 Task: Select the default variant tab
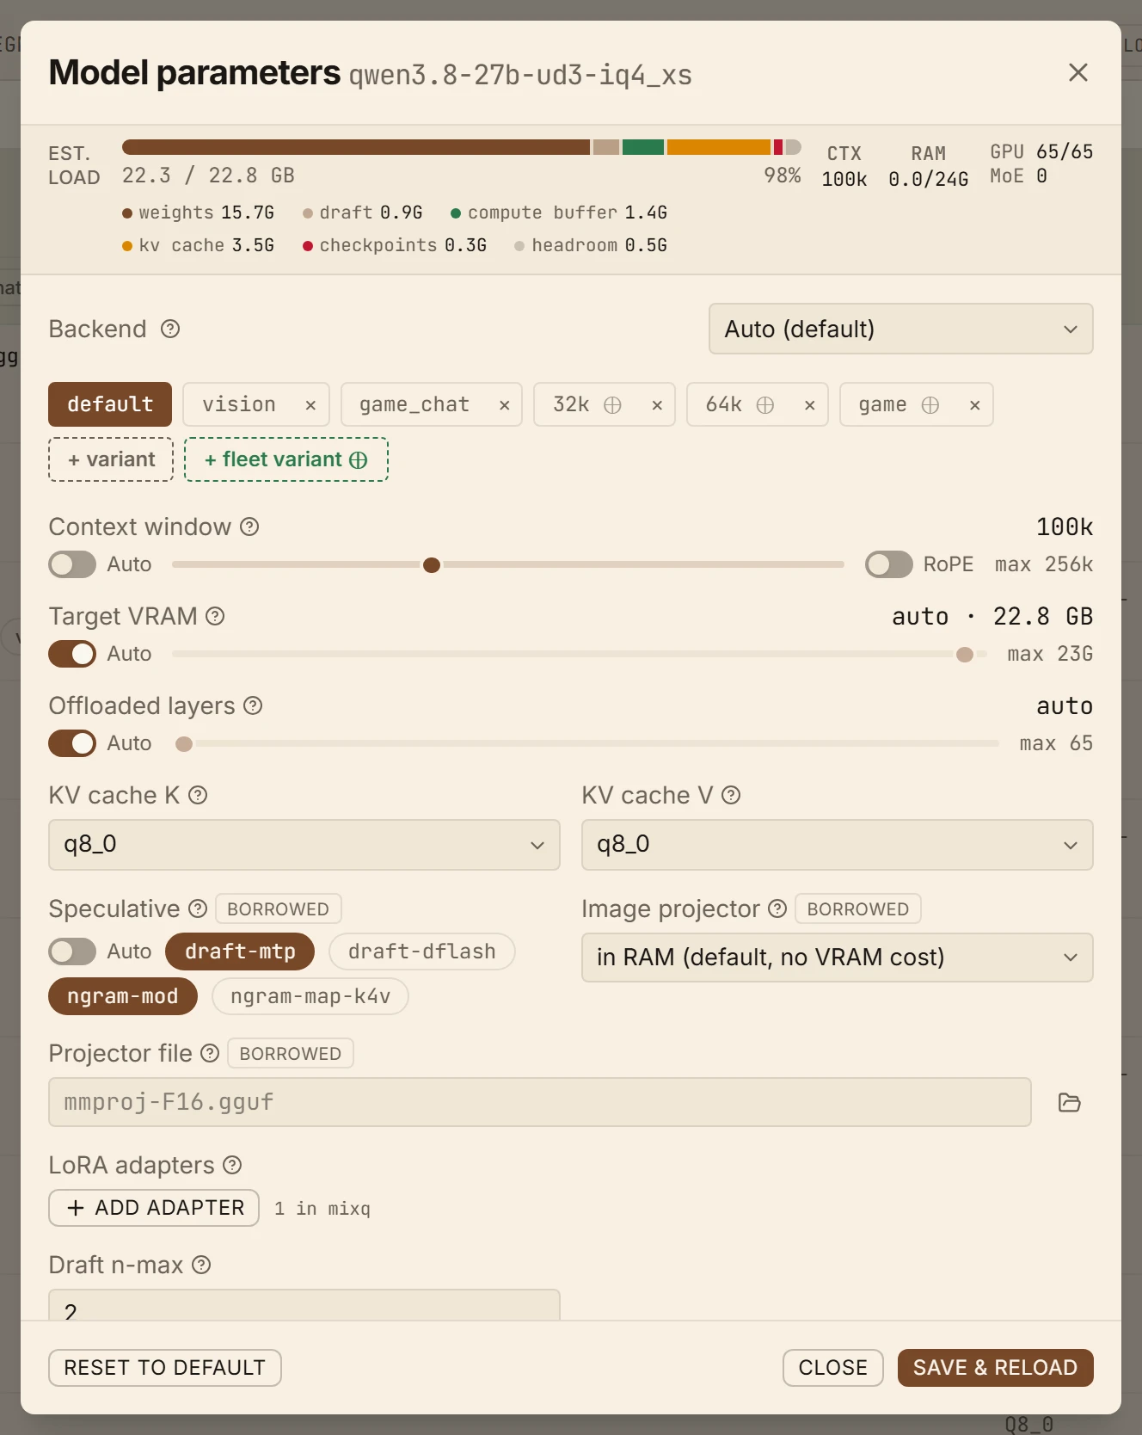(110, 404)
